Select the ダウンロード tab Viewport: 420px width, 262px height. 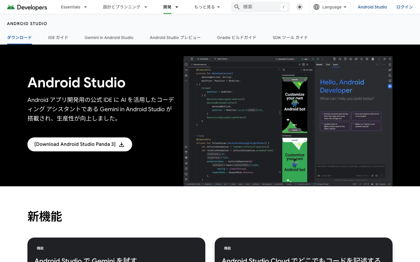tap(20, 38)
